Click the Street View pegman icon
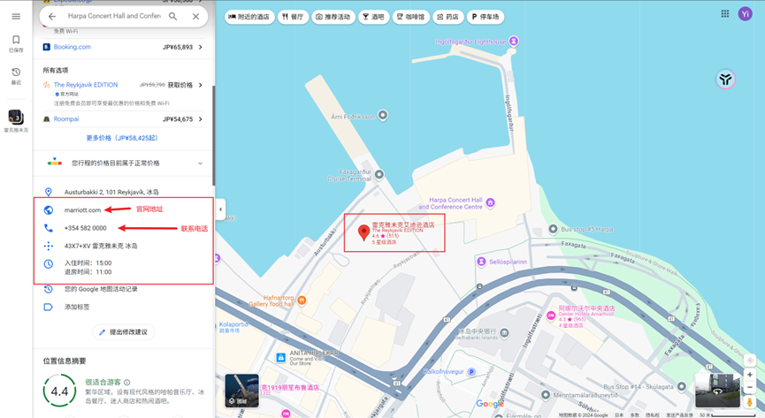 point(750,402)
